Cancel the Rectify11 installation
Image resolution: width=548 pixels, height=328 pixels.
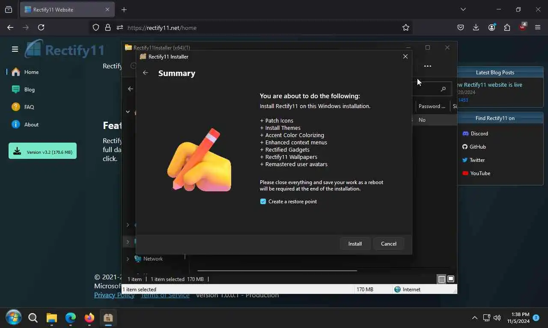pos(389,243)
